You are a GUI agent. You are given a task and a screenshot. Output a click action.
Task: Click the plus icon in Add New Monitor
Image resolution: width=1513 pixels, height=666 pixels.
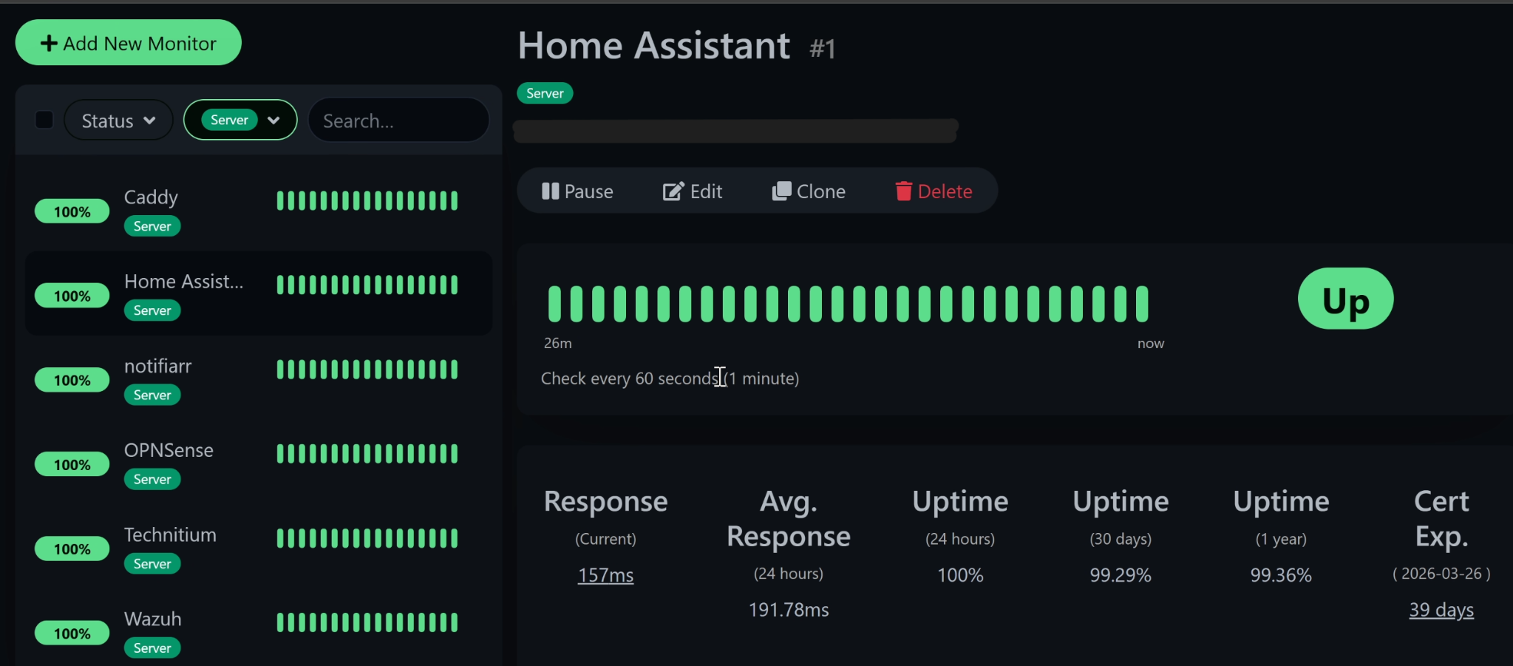click(x=49, y=44)
